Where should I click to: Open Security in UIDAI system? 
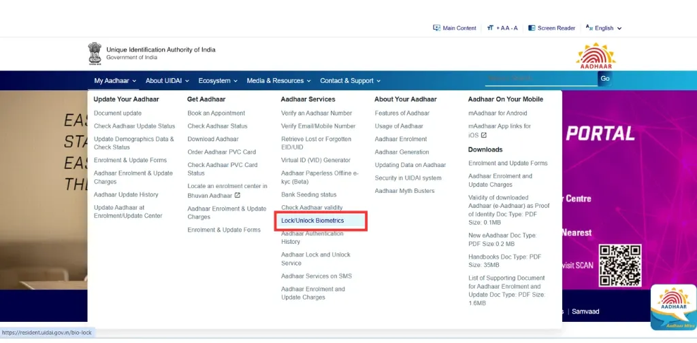[408, 178]
